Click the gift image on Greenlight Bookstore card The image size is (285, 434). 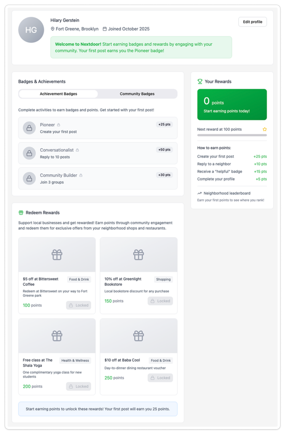click(139, 255)
